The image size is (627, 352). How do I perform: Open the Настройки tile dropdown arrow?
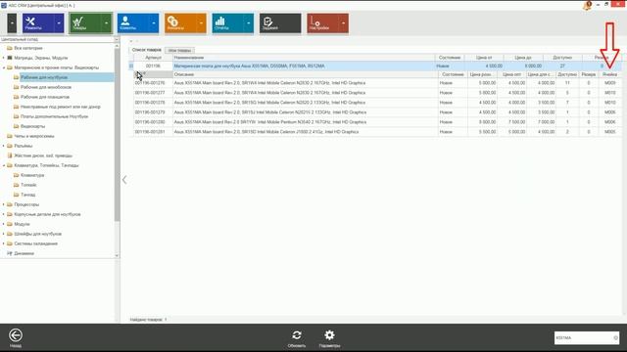pyautogui.click(x=344, y=22)
